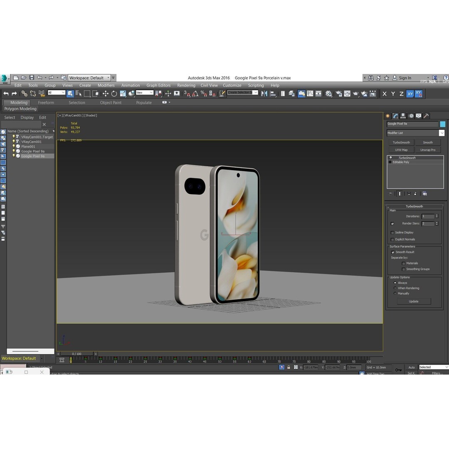Open the Motion command panel tab
This screenshot has width=449, height=449.
411,116
